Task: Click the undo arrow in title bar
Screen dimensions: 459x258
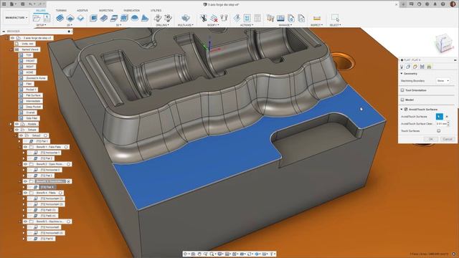Action: (x=31, y=4)
